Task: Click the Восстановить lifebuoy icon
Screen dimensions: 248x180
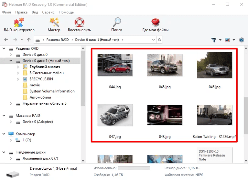Action: tap(79, 25)
